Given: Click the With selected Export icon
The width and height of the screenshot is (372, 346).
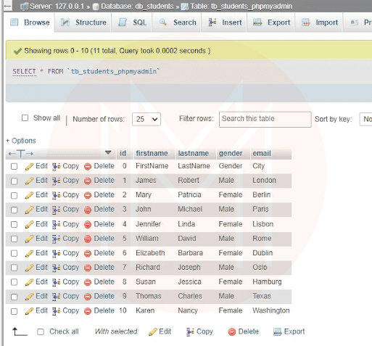Looking at the screenshot, I should coord(278,331).
